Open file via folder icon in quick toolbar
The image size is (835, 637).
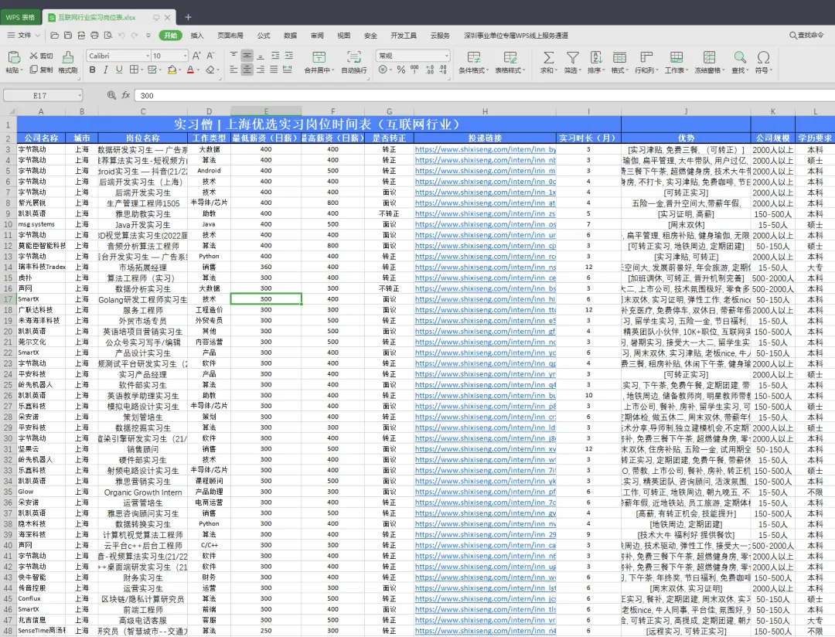coord(55,35)
